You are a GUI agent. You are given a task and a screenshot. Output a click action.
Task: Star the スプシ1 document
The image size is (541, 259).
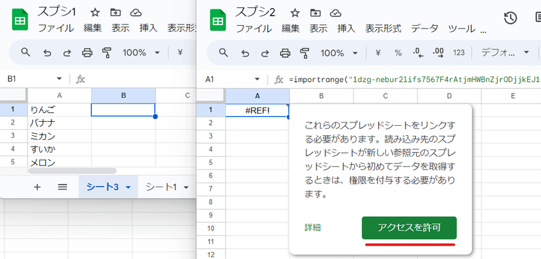tap(95, 13)
